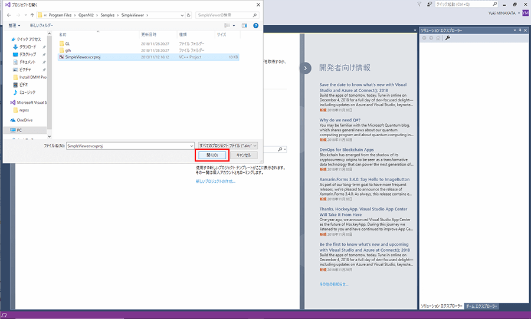
Task: Switch to the ソリューション エクスプローラー bottom tab
Action: [441, 307]
